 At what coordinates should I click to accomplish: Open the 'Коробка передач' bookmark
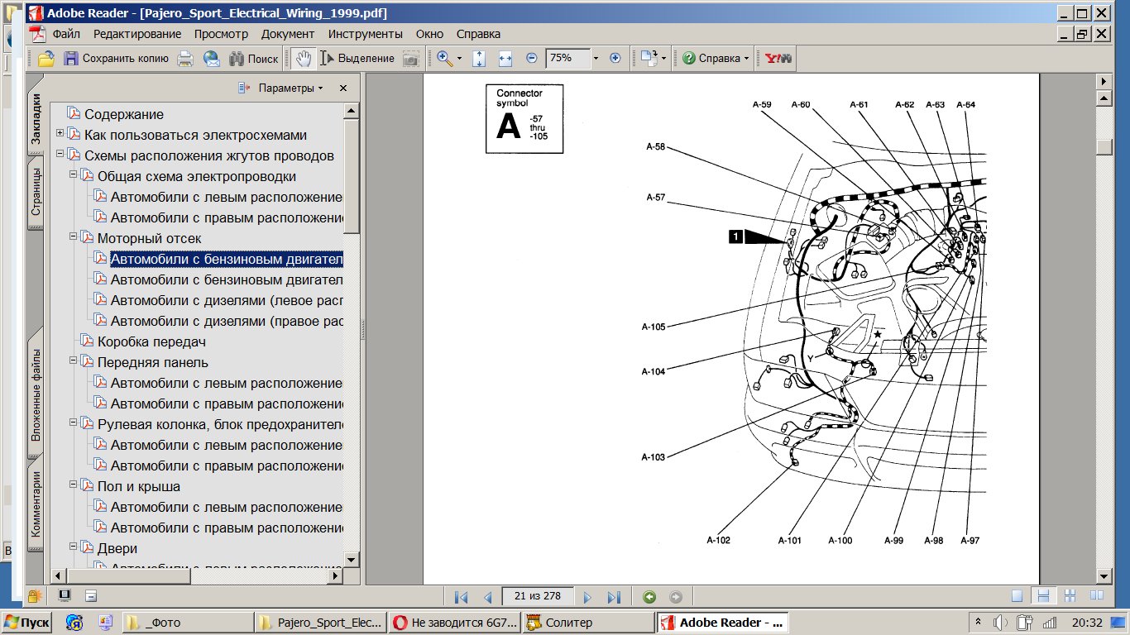151,341
